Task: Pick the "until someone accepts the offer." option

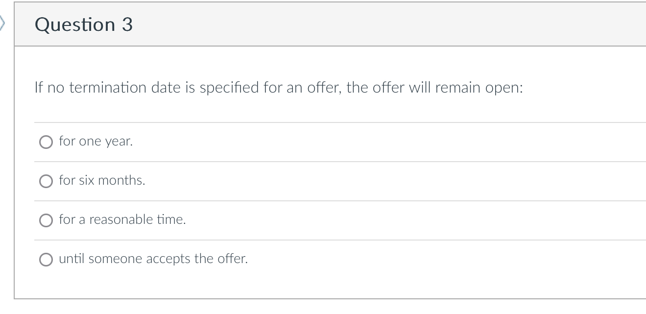Action: 46,259
